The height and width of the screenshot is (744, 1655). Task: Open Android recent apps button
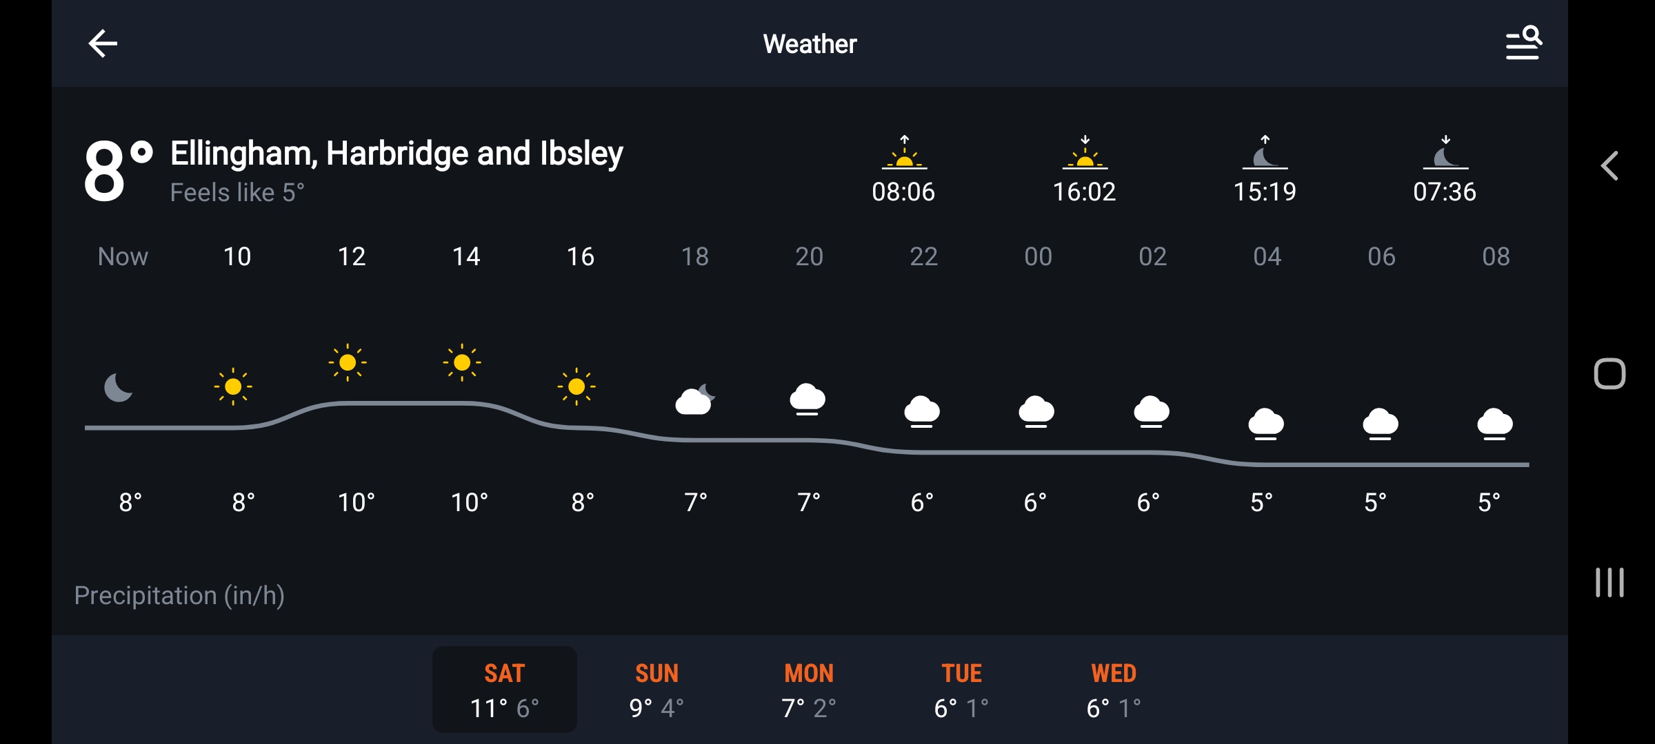tap(1609, 583)
